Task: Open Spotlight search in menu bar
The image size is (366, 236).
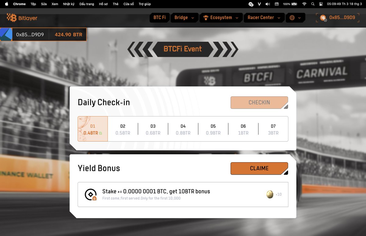Action: (313, 4)
